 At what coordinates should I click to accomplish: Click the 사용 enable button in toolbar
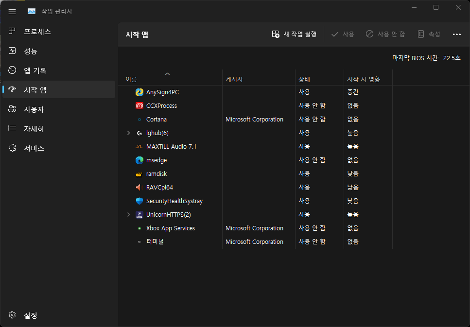tap(343, 34)
